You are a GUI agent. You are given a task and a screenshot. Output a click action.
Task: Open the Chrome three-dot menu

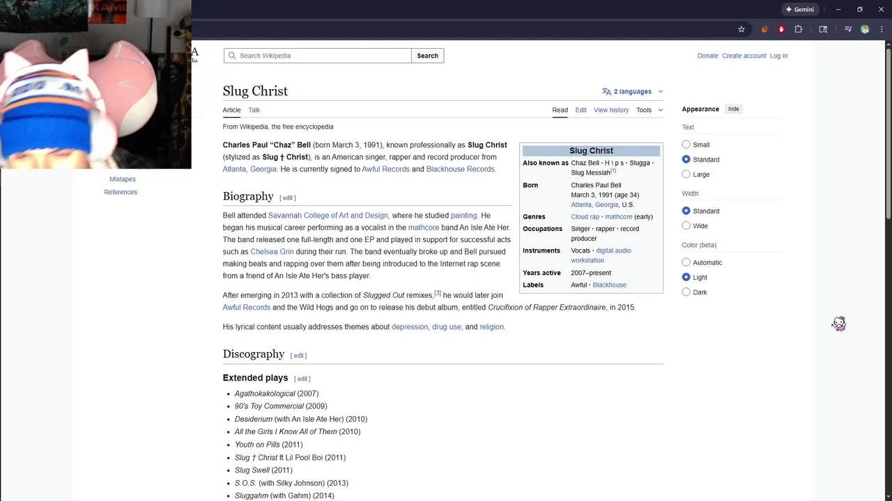[882, 29]
